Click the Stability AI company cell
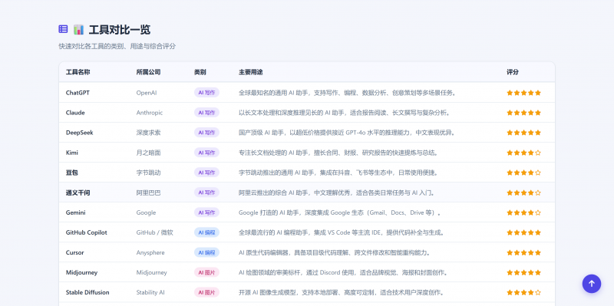 tap(150, 292)
